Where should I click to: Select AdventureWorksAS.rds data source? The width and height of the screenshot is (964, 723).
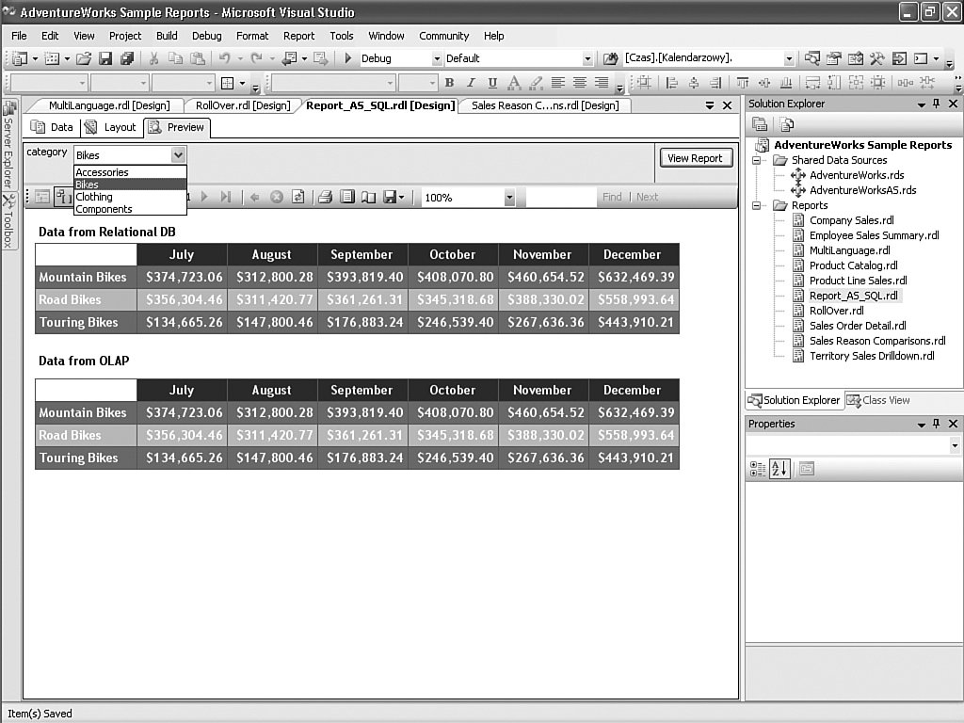click(862, 190)
